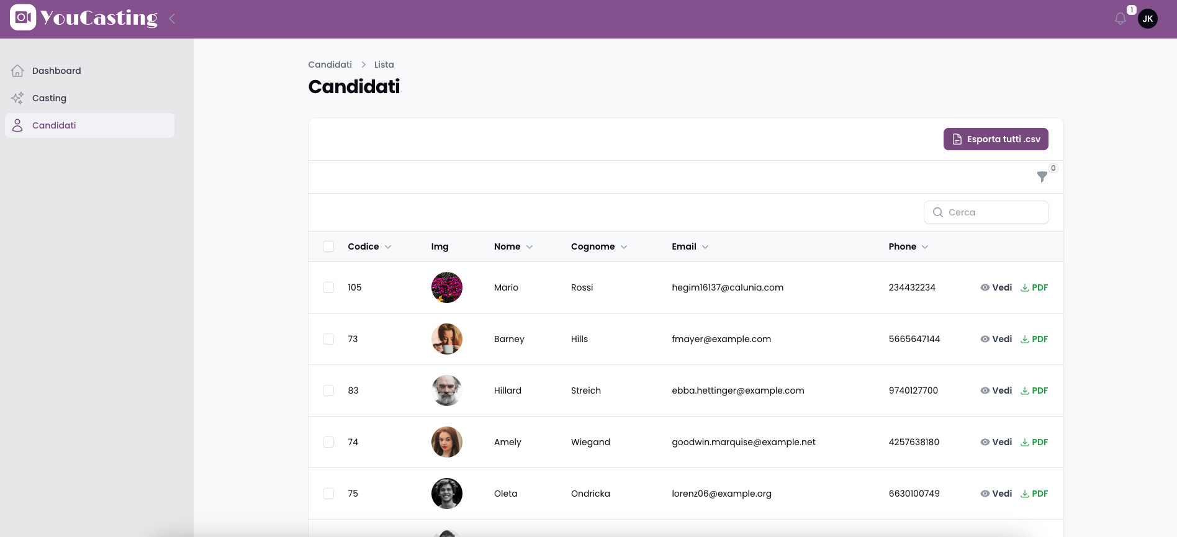Focus the Cerca search field
Image resolution: width=1177 pixels, height=537 pixels.
tap(986, 212)
